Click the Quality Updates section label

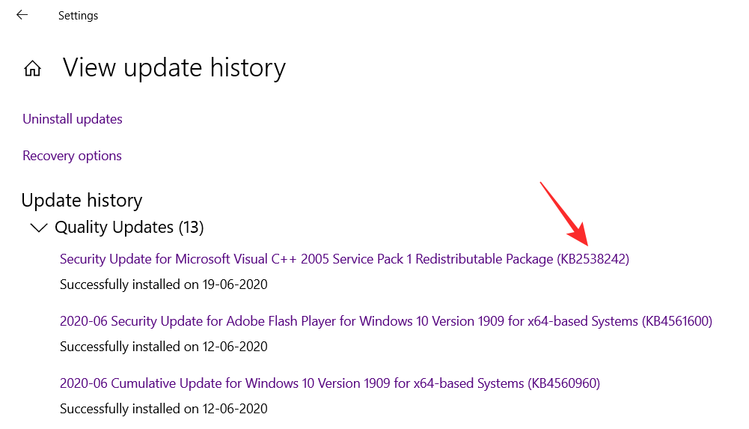click(114, 227)
